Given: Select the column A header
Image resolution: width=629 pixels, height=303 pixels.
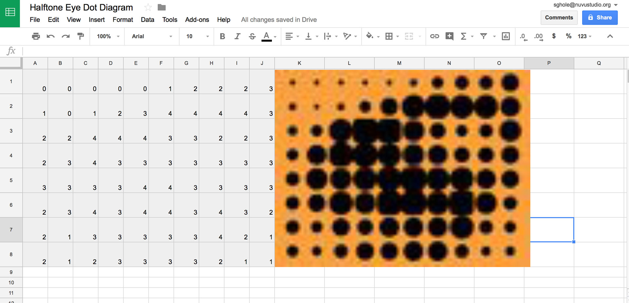Looking at the screenshot, I should [35, 63].
